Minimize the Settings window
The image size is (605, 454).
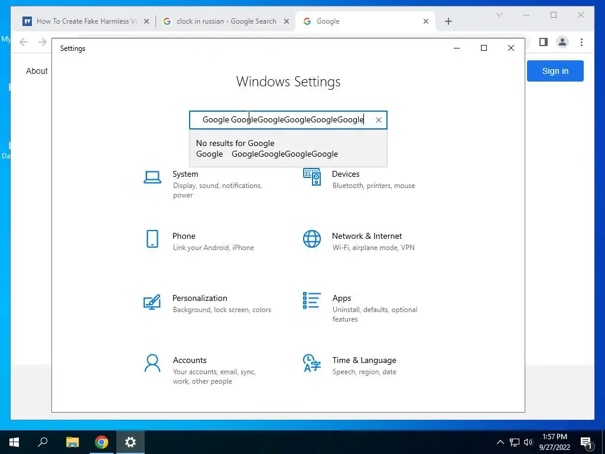[x=457, y=48]
